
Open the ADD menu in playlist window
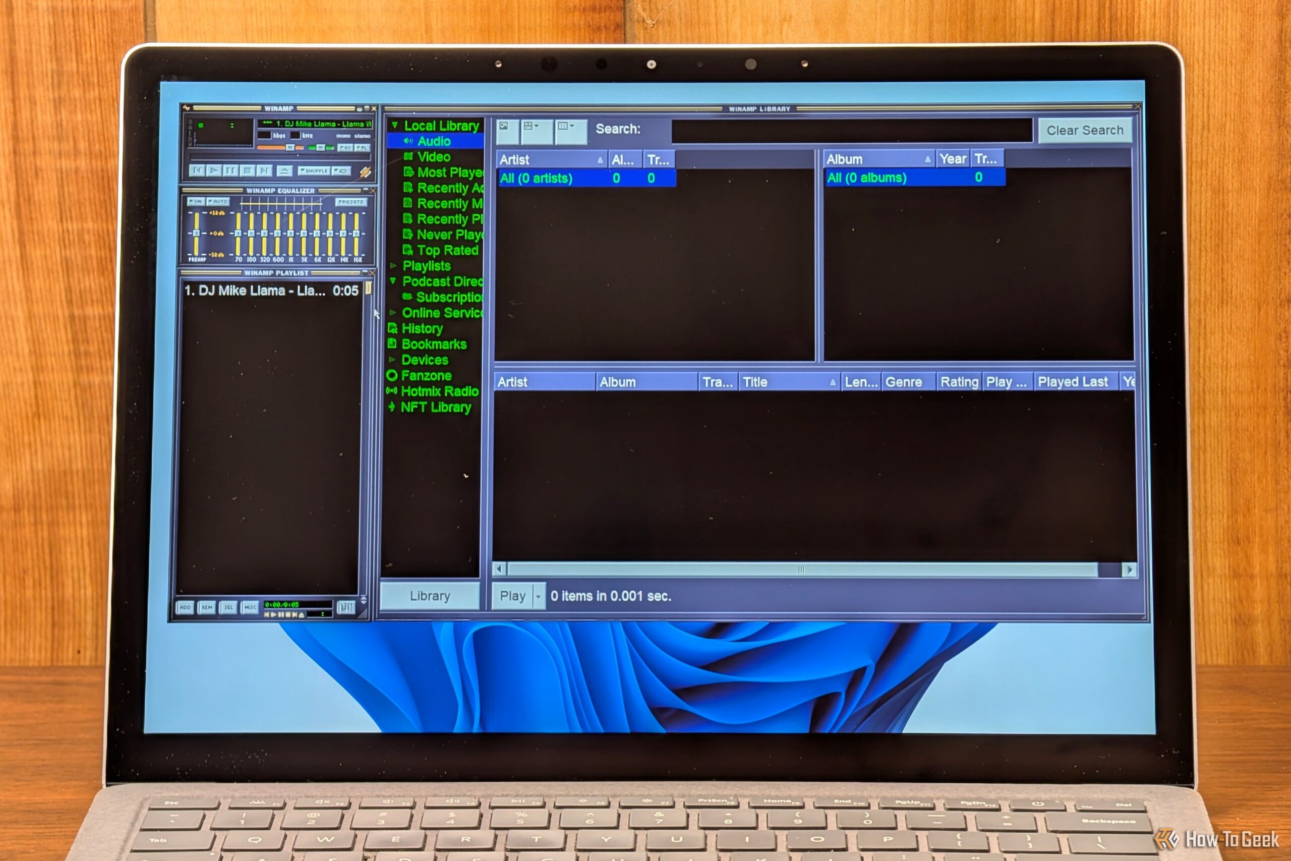coord(186,607)
